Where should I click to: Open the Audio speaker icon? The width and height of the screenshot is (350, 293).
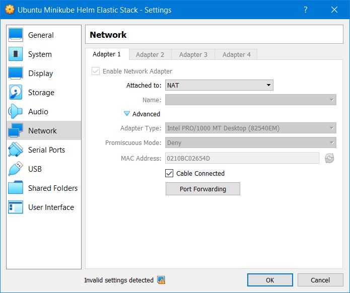(16, 112)
